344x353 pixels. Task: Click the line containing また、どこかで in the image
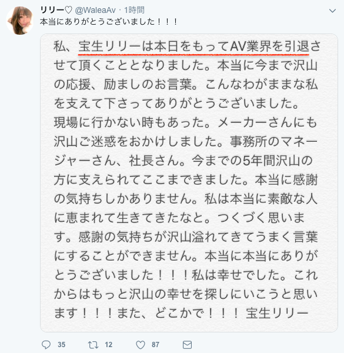pyautogui.click(x=181, y=313)
